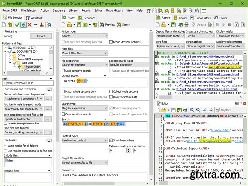Viewport: 248px width, 186px height.
Task: Click the Library icon in main toolbar
Action: (173, 11)
